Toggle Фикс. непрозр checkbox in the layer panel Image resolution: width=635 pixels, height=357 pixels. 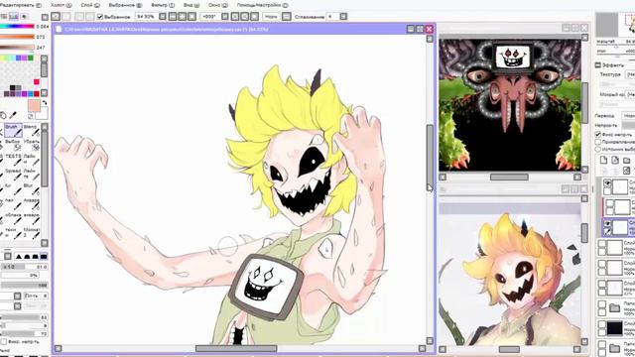598,135
